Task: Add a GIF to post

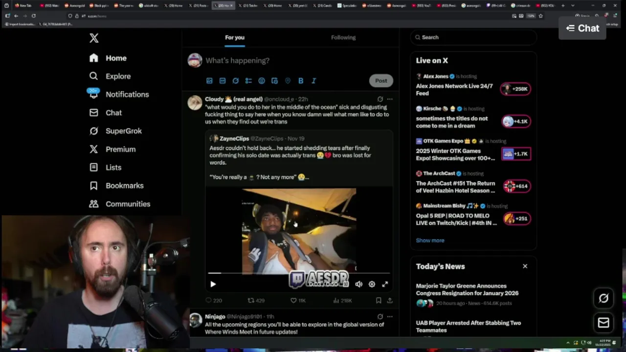Action: tap(223, 81)
